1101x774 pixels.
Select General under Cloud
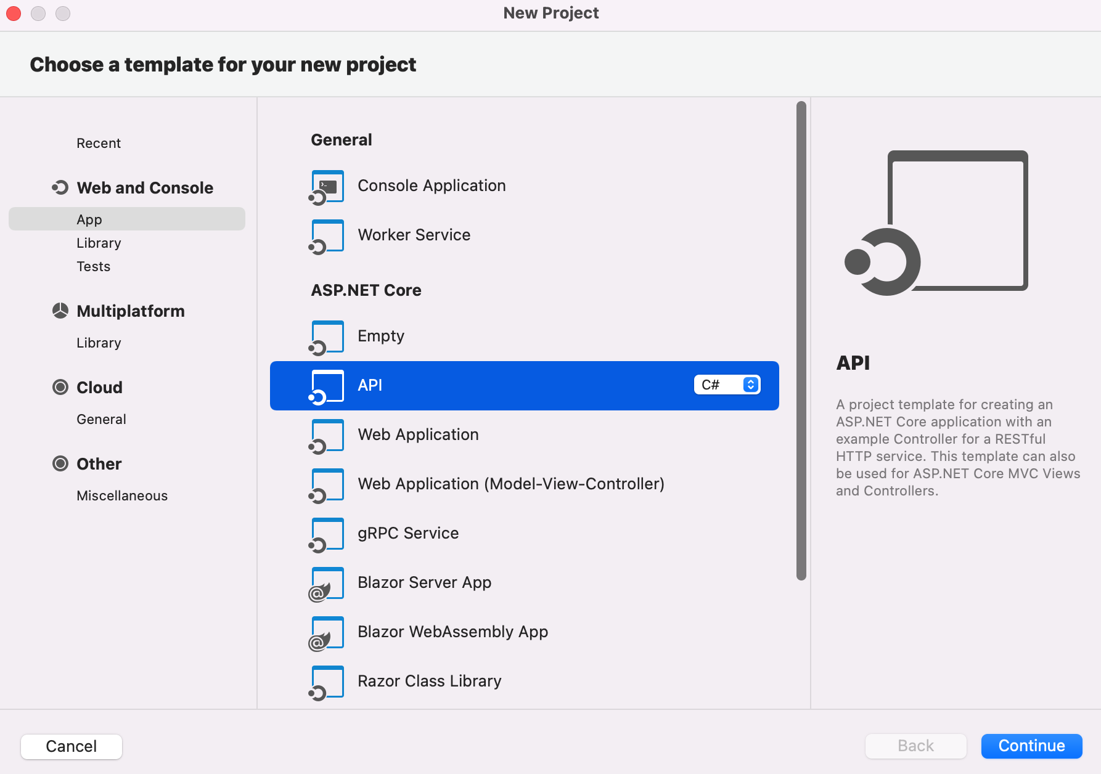pyautogui.click(x=101, y=419)
